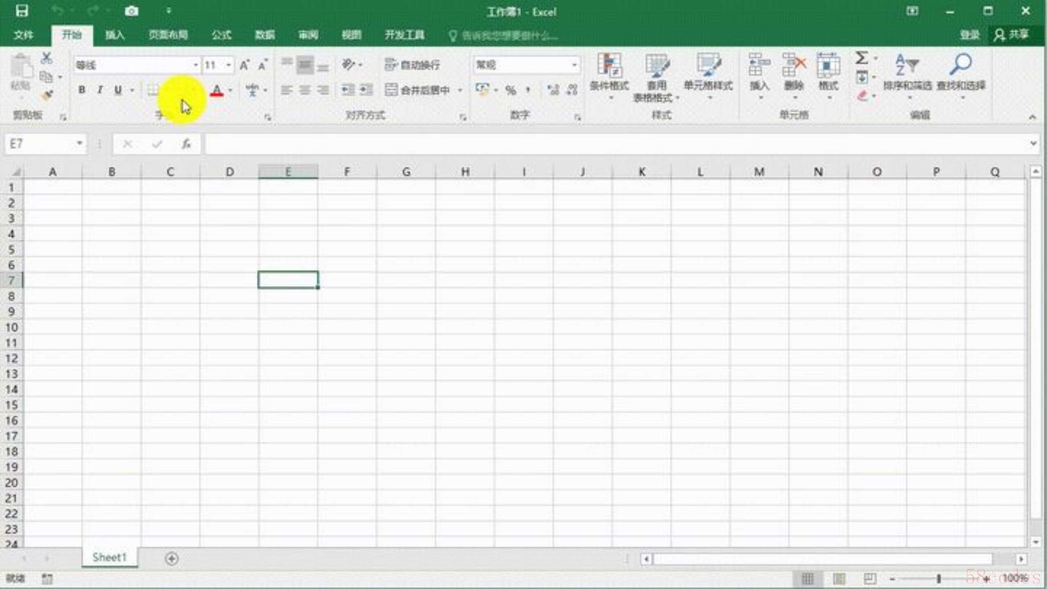This screenshot has width=1047, height=589.
Task: Click the Format Painter brush icon
Action: (47, 96)
